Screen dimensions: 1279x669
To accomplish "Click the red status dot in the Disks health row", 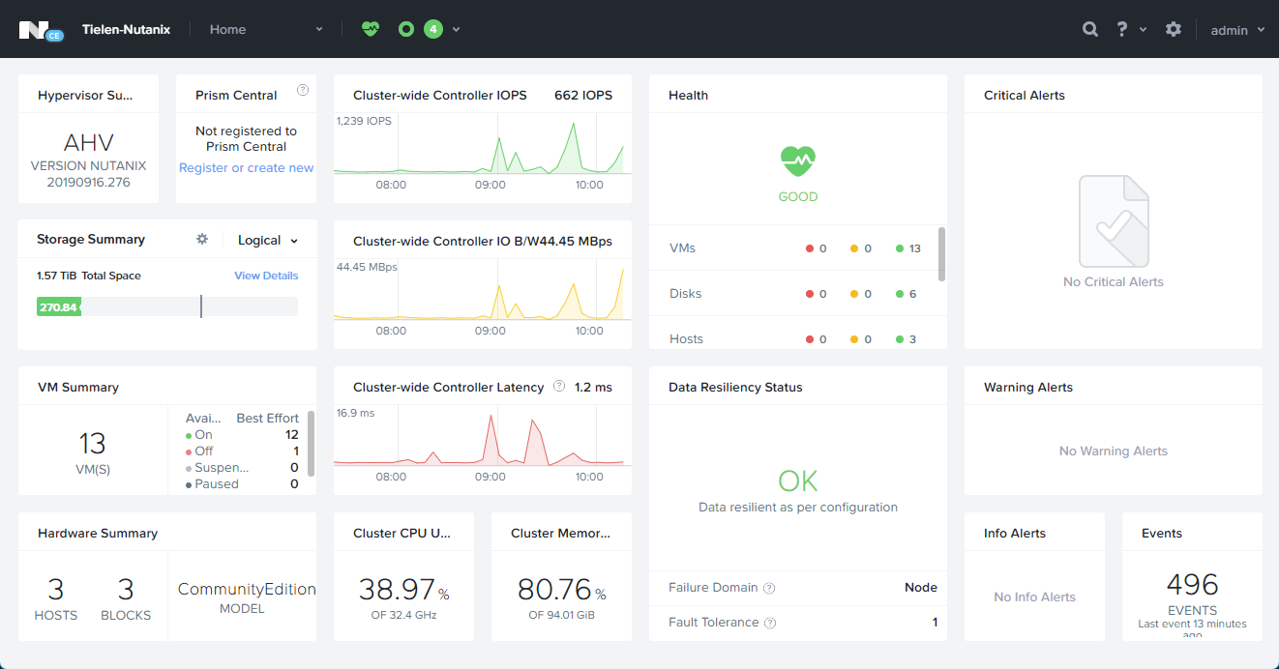I will pos(810,294).
